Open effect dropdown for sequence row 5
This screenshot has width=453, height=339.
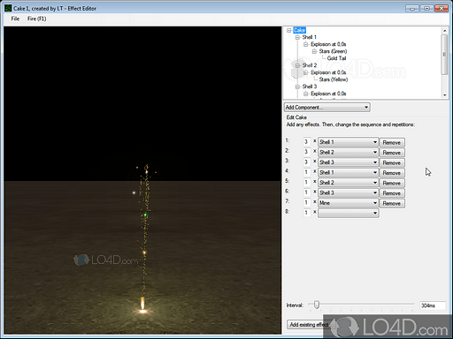pos(349,183)
